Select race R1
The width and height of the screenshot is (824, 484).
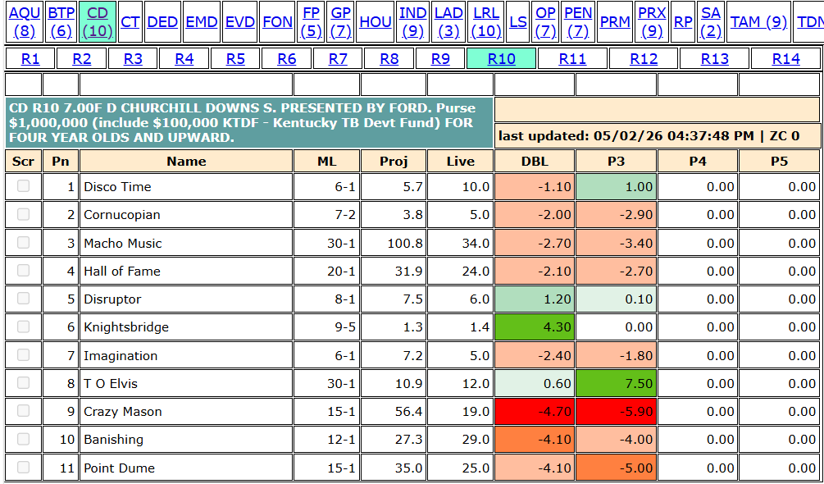pos(30,58)
